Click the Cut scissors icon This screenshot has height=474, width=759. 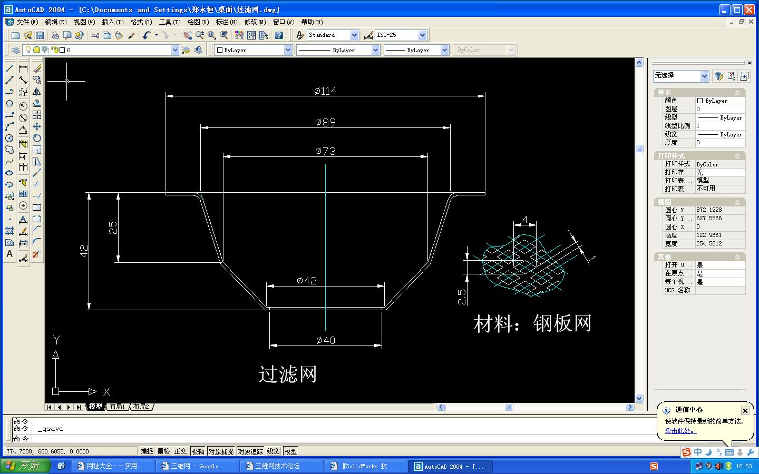coord(95,35)
